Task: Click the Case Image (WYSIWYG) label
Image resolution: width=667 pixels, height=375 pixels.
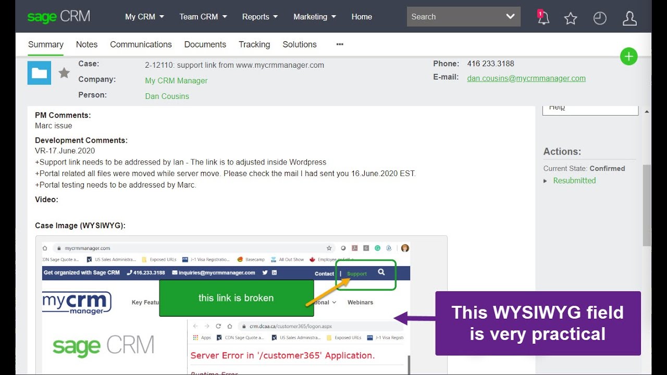Action: tap(80, 226)
